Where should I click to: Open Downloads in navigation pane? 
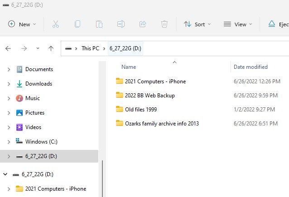[39, 84]
